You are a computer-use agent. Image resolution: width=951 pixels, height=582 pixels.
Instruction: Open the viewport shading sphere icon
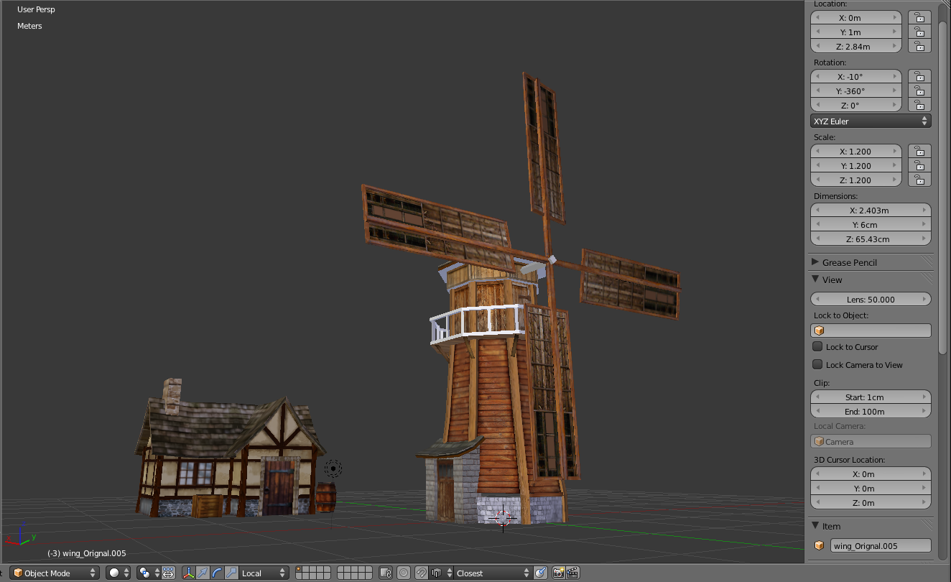click(x=113, y=573)
